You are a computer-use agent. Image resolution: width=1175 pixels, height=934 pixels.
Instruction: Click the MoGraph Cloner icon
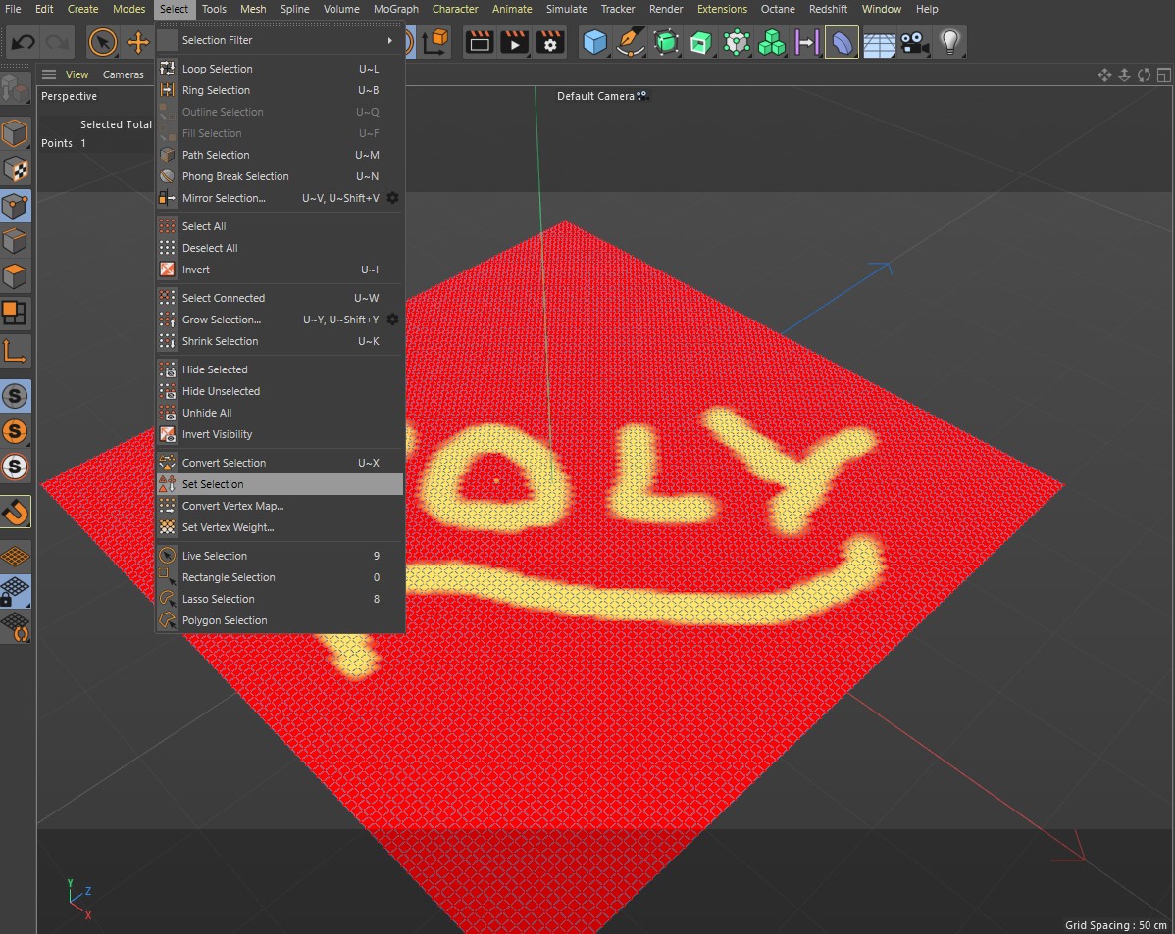pyautogui.click(x=736, y=42)
